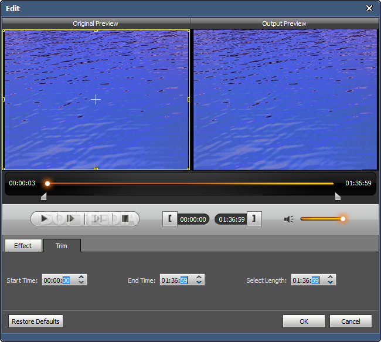Stop the preview with the Stop button

(125, 219)
